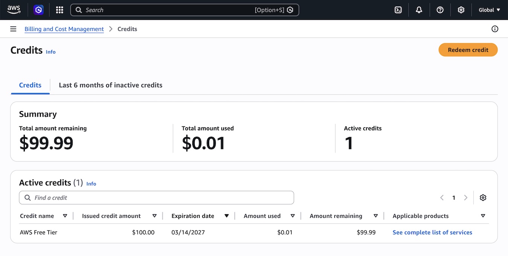This screenshot has height=256, width=508.
Task: Open the notifications bell
Action: (x=419, y=10)
